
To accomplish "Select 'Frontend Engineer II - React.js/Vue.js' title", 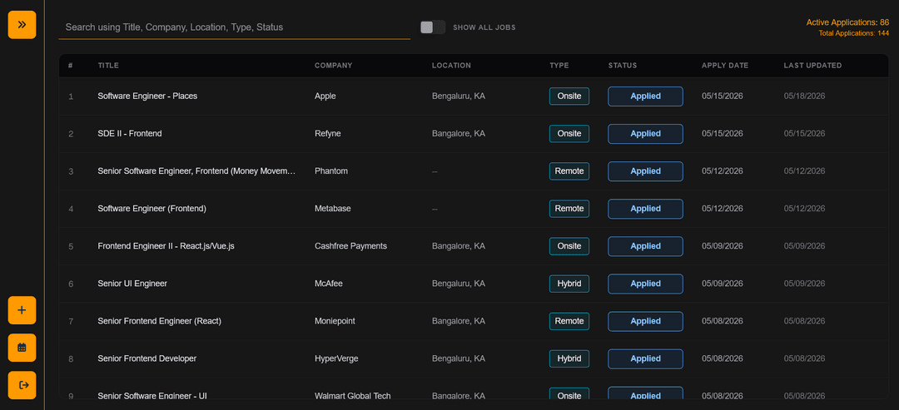I will tap(166, 246).
